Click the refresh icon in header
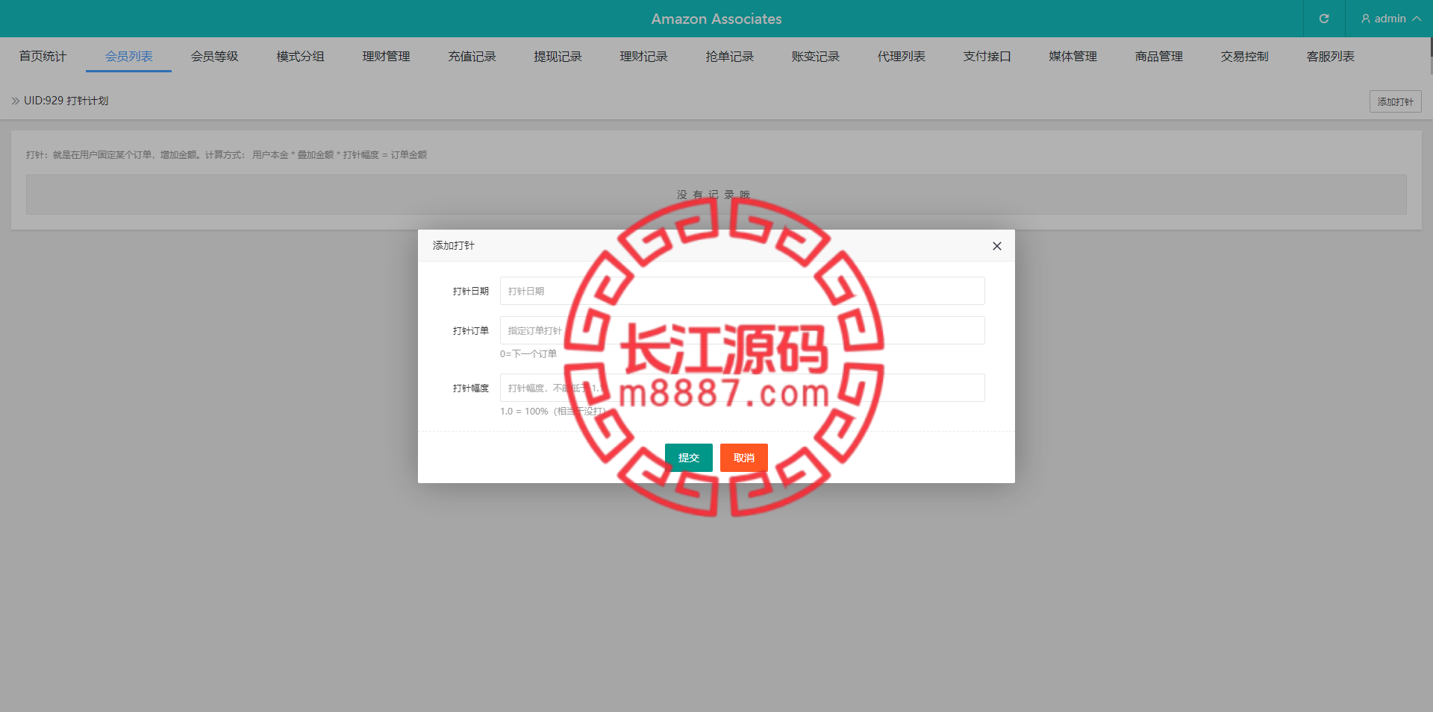 (1324, 19)
